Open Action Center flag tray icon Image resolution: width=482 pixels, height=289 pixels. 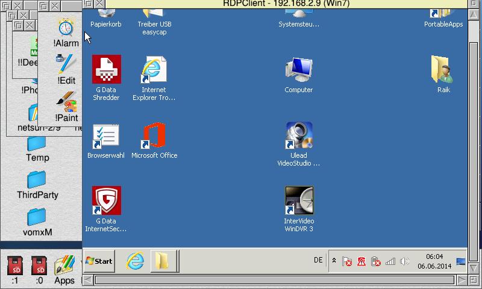tap(347, 261)
